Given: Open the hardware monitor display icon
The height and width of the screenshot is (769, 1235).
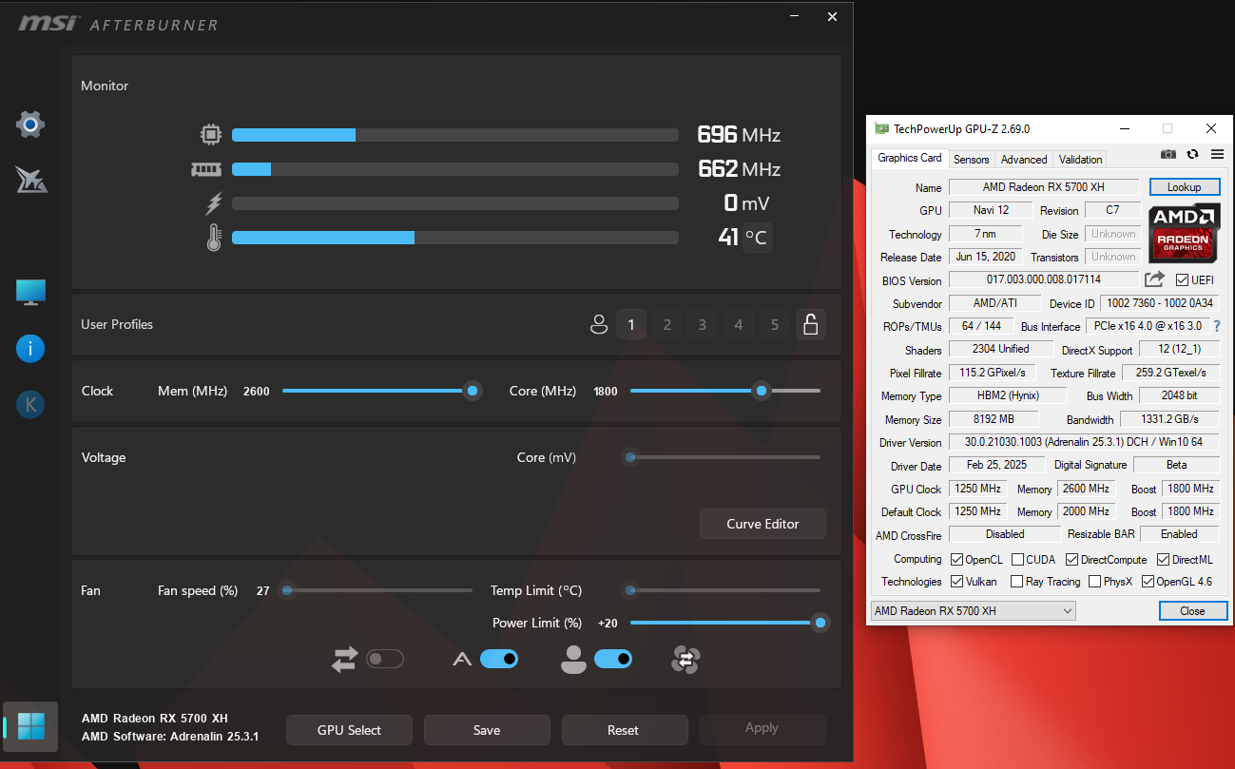Looking at the screenshot, I should point(30,293).
